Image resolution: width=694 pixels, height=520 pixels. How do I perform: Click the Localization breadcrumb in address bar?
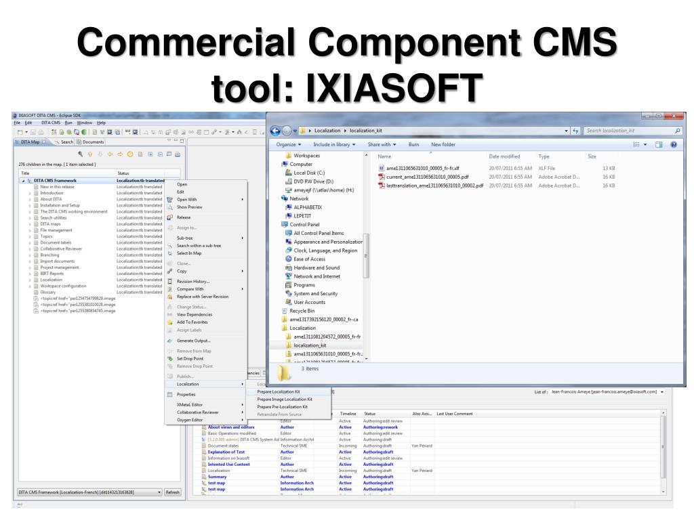click(x=327, y=131)
